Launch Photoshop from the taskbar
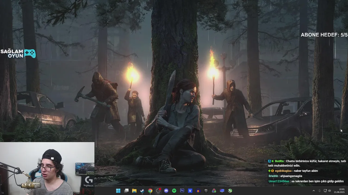Screen dimensions: 348x195 [x=182, y=191]
